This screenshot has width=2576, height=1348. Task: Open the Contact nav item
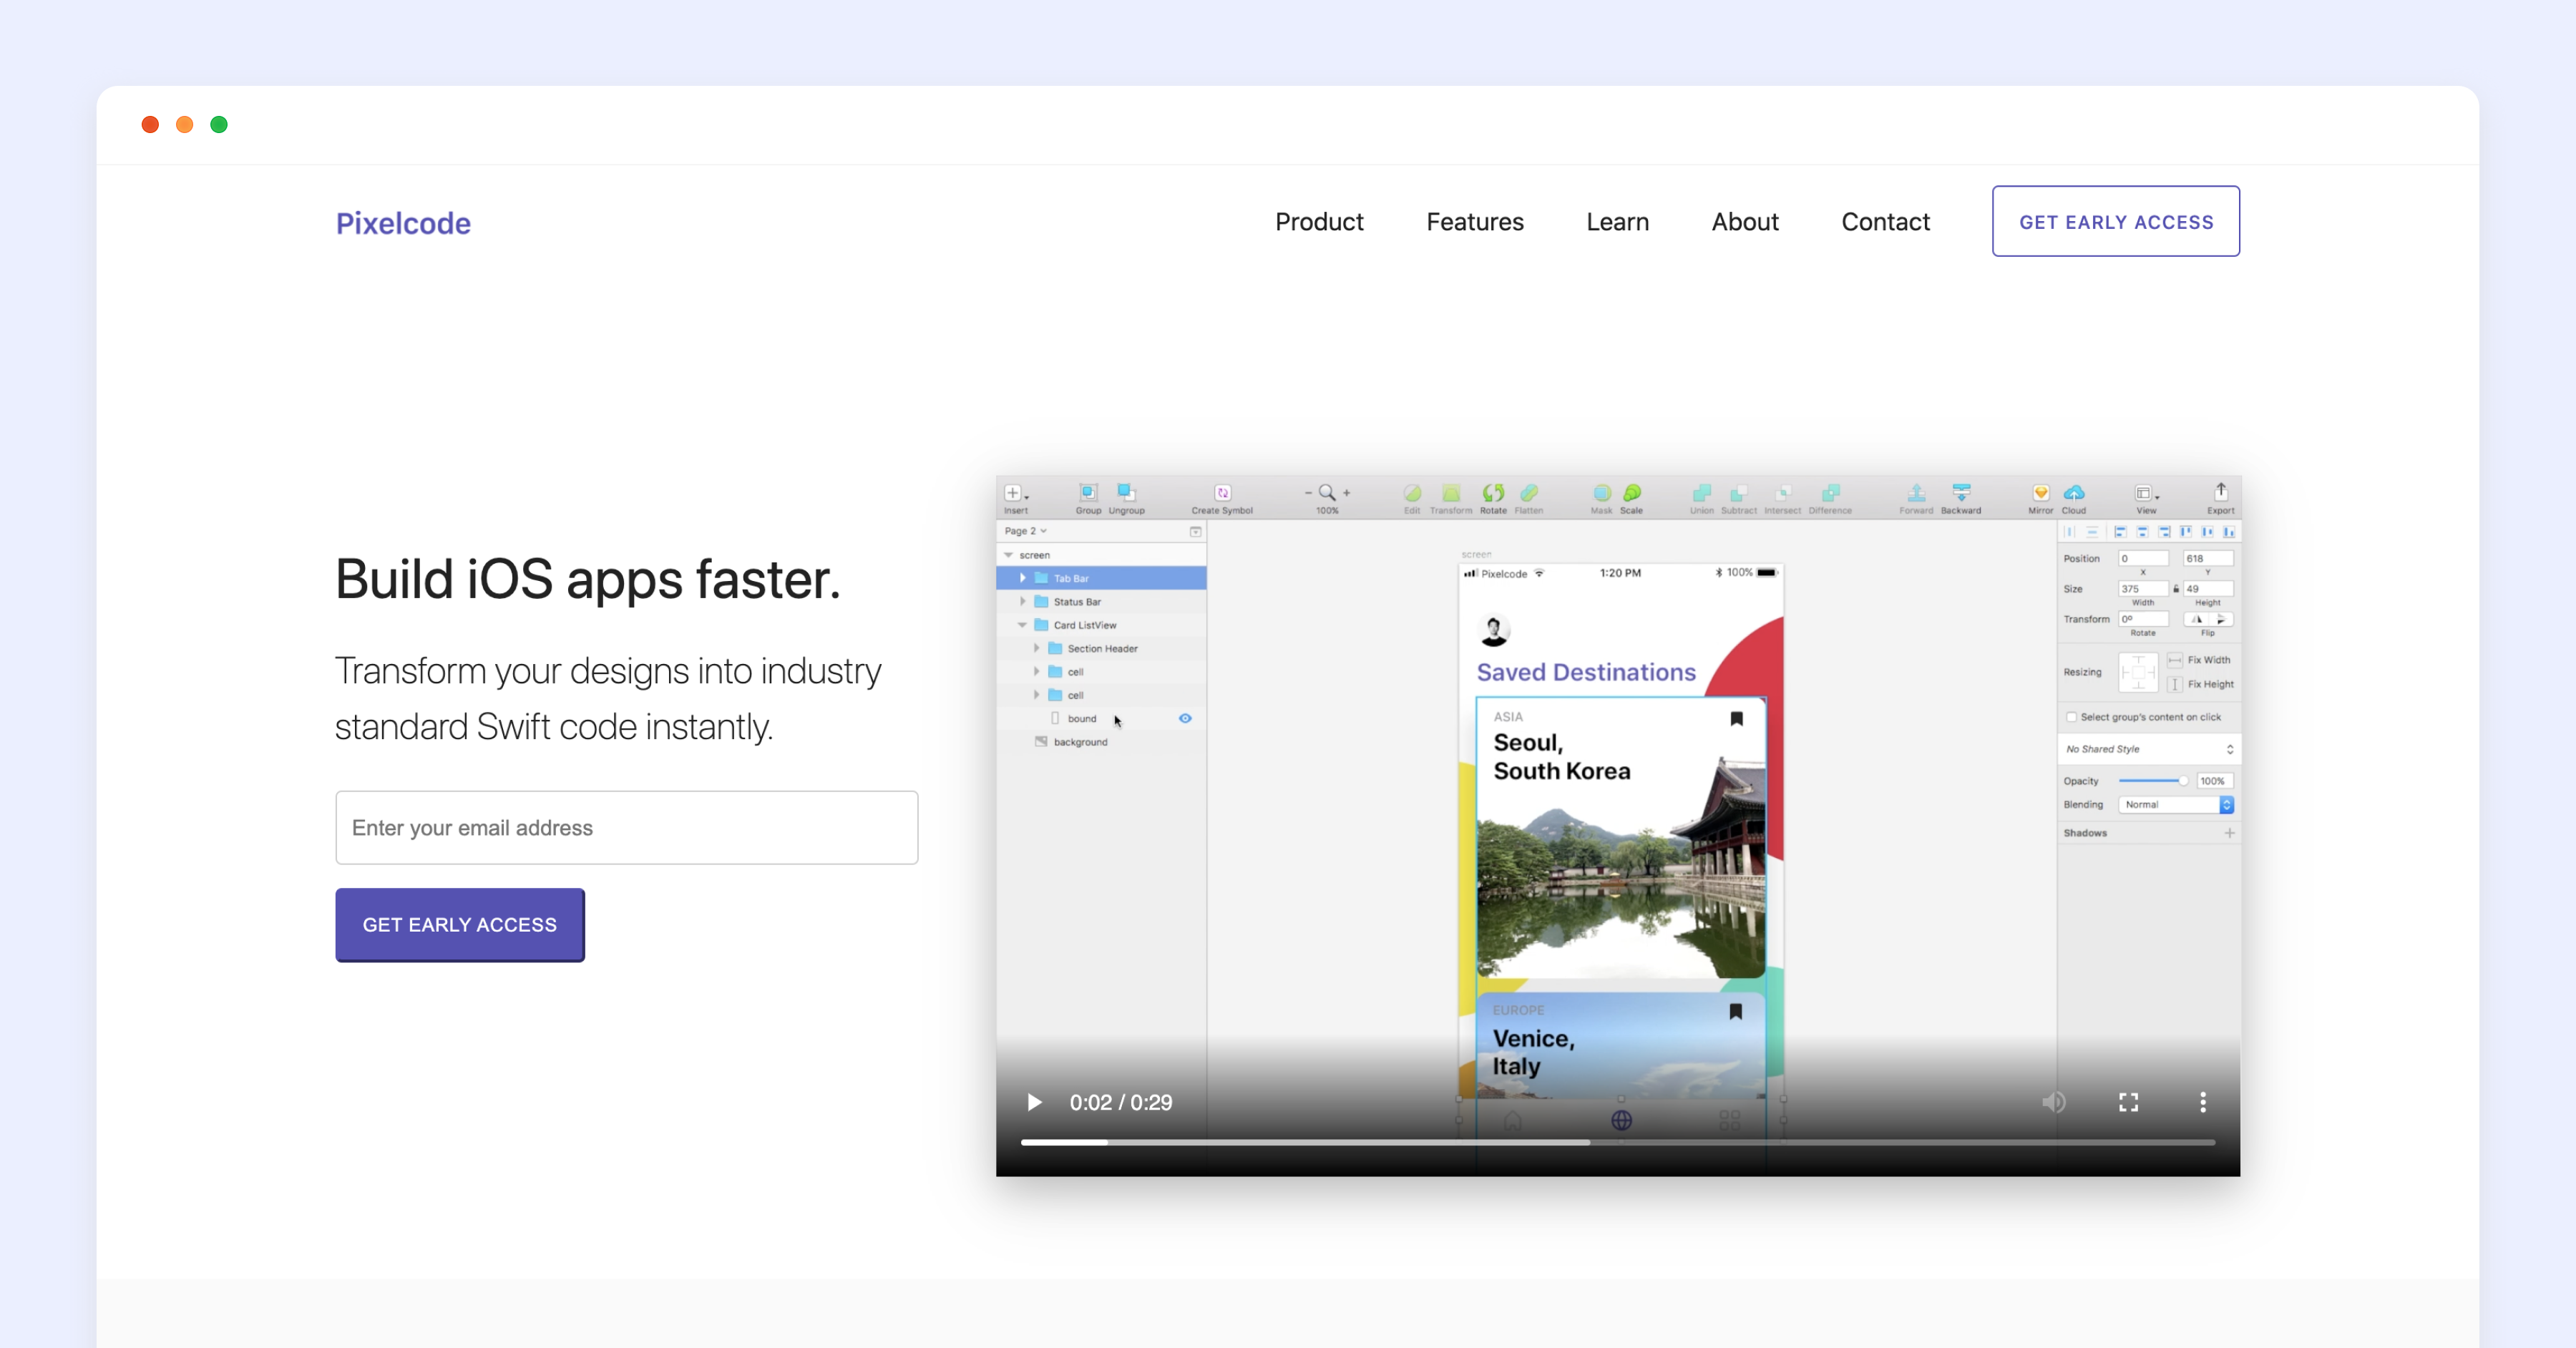click(1885, 222)
